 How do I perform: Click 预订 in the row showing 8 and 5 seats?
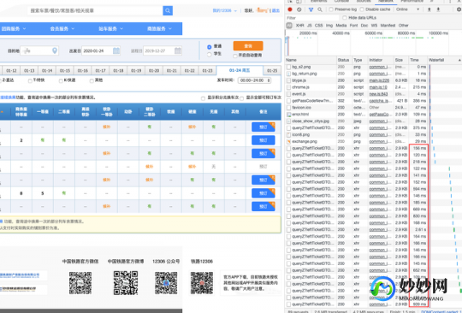tap(264, 193)
